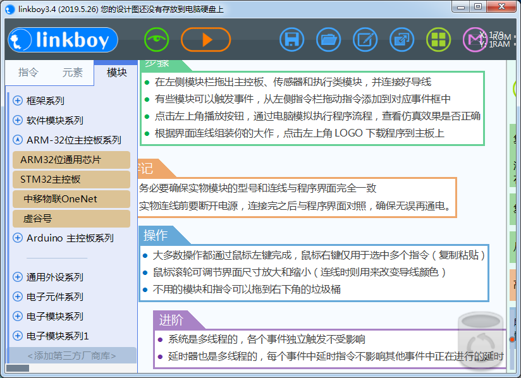This screenshot has width=521, height=378.
Task: Open file with the folder icon
Action: [x=328, y=40]
